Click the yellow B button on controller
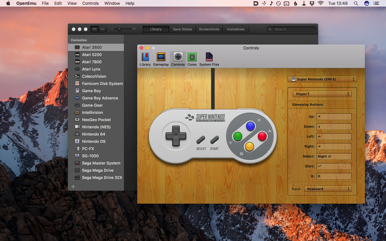The width and height of the screenshot is (386, 241). (249, 147)
